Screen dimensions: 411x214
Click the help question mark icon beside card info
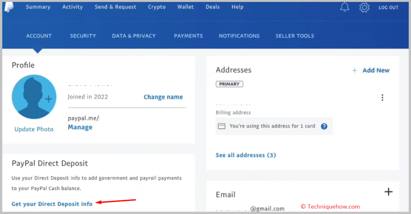(324, 126)
